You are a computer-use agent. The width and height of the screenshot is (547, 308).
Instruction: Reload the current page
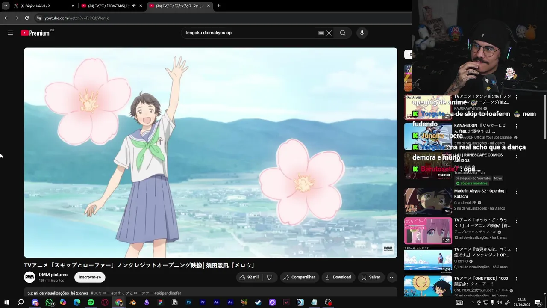coord(26,18)
